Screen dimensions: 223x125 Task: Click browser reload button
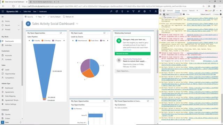(13, 6)
